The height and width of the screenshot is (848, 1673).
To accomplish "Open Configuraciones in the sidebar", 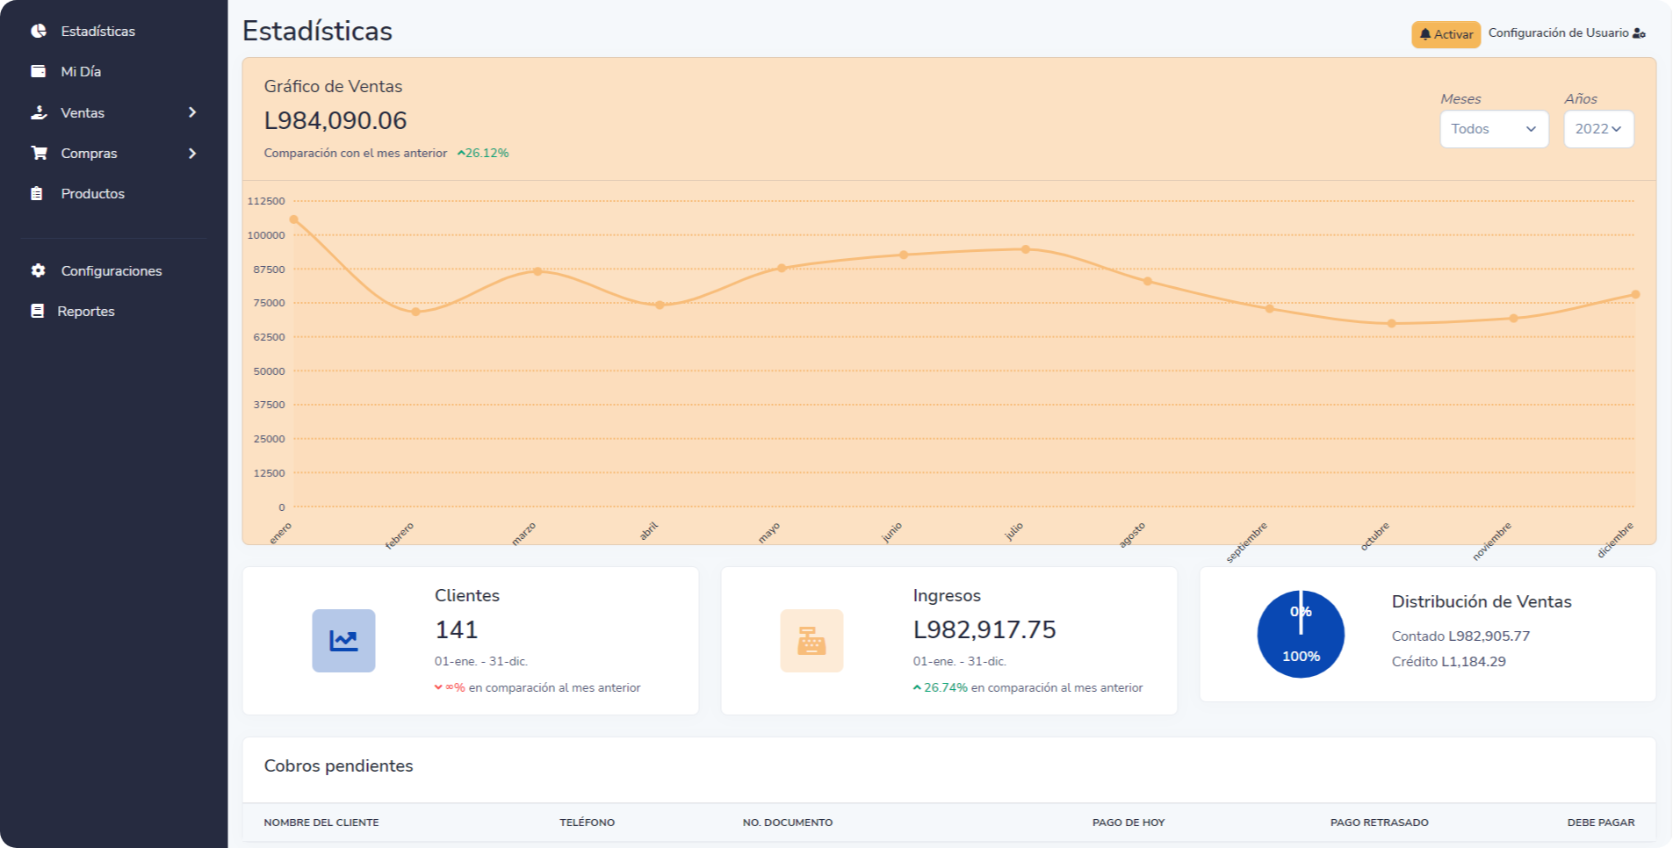I will tap(112, 270).
